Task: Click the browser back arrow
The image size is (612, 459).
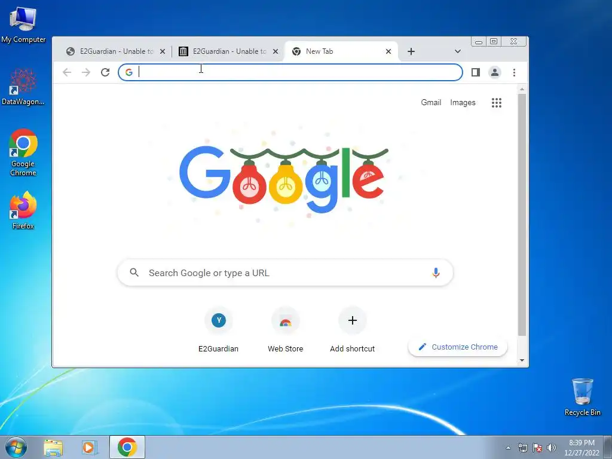Action: click(67, 72)
